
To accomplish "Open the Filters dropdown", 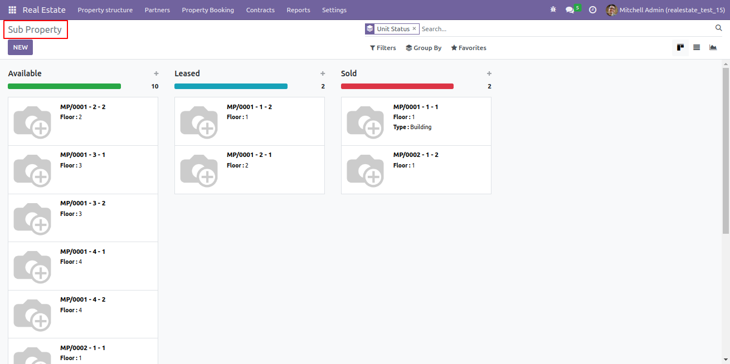I will [383, 48].
